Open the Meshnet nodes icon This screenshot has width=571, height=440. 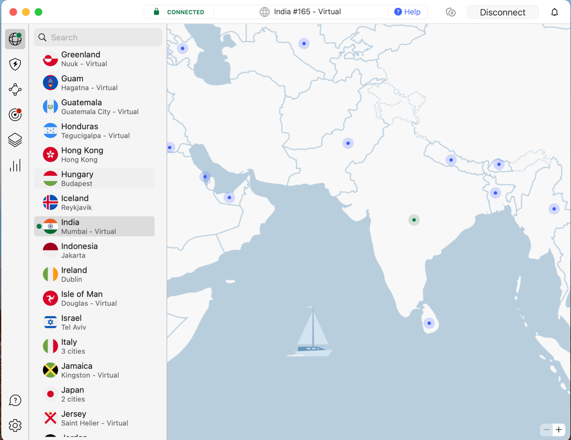[x=15, y=89]
